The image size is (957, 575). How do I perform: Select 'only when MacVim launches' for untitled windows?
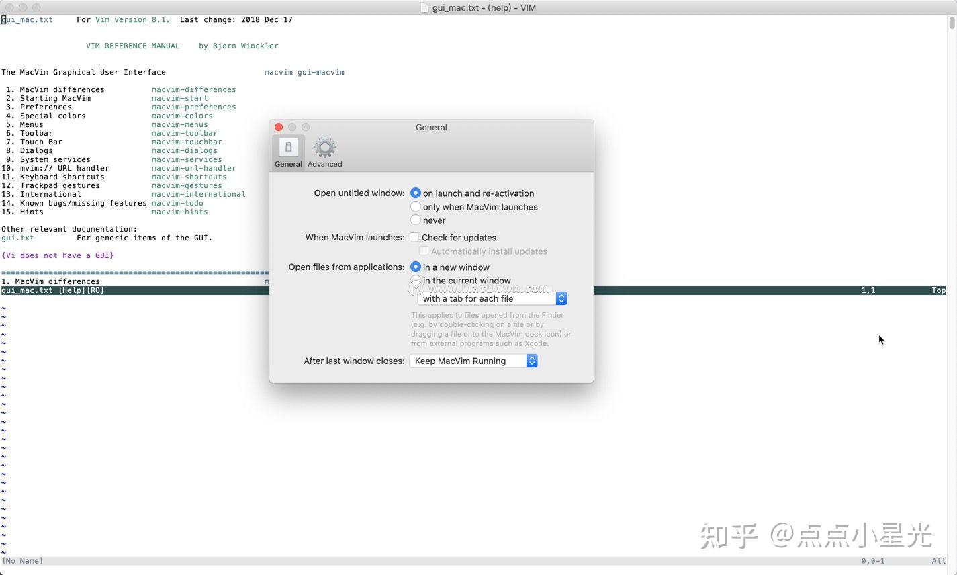click(416, 207)
